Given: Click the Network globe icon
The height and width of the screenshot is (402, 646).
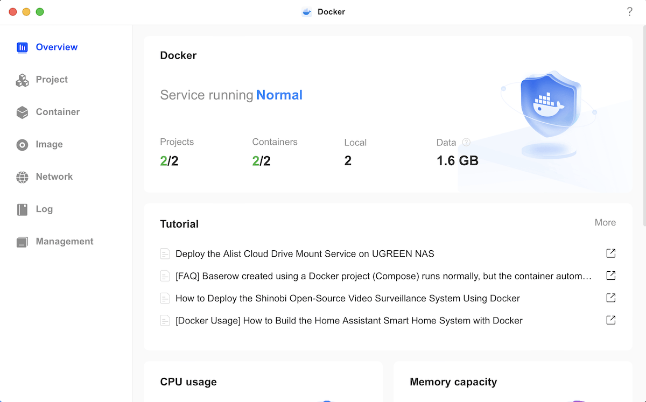Looking at the screenshot, I should point(22,177).
